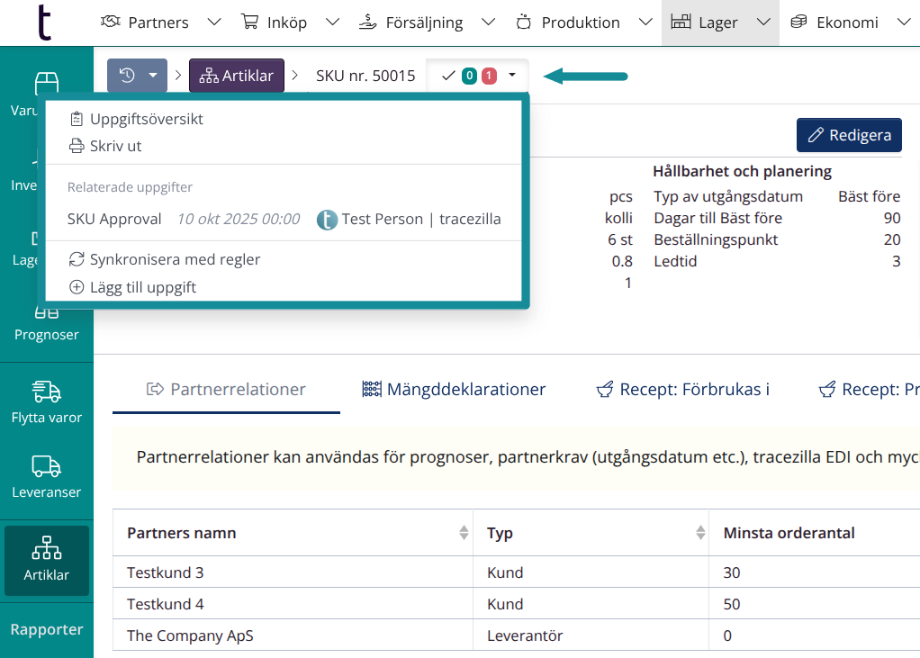Click Test Person tracezilla avatar icon
The height and width of the screenshot is (658, 920).
point(327,220)
